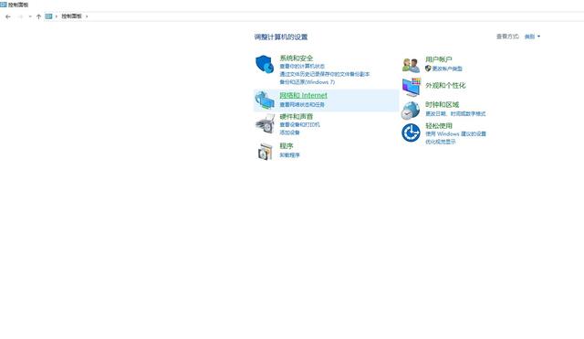Open the System and Security shield icon
Viewport: 584px width, 339px height.
coord(265,64)
